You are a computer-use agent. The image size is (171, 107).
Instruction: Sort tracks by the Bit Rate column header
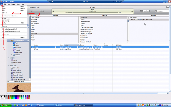coord(117,45)
